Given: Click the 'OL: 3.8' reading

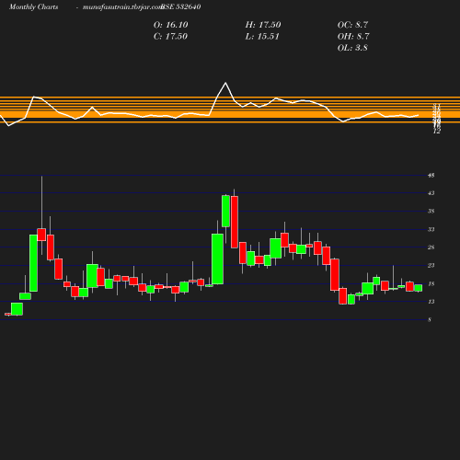Looking at the screenshot, I should click(352, 48).
